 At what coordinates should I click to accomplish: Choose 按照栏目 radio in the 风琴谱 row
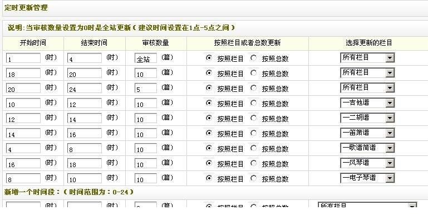pos(209,163)
